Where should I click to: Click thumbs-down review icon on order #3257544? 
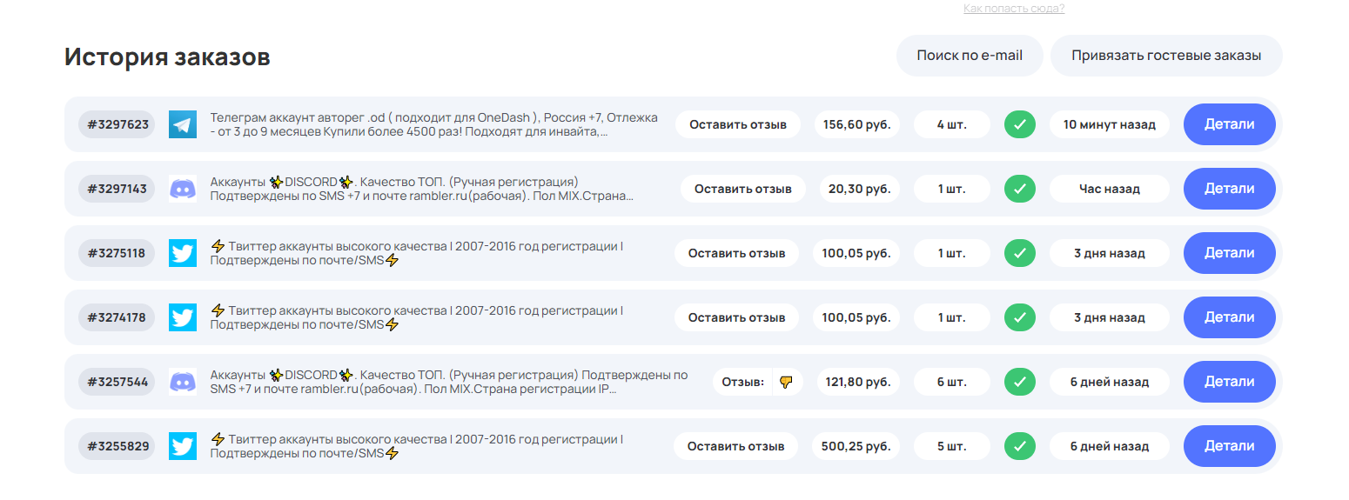pyautogui.click(x=786, y=382)
